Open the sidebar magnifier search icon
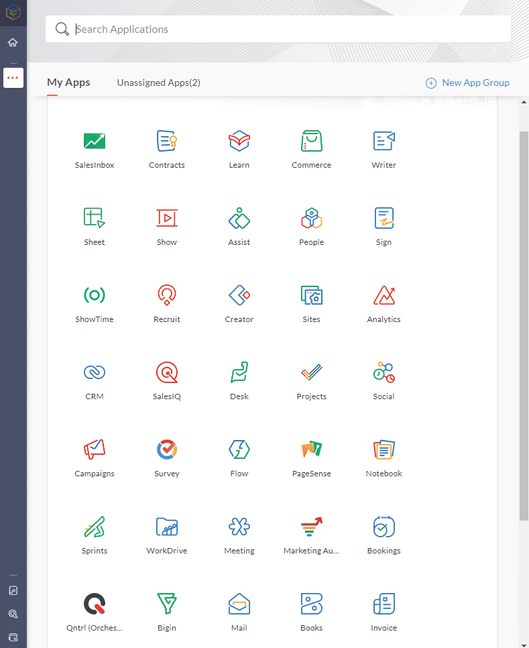Image resolution: width=529 pixels, height=648 pixels. 13,614
